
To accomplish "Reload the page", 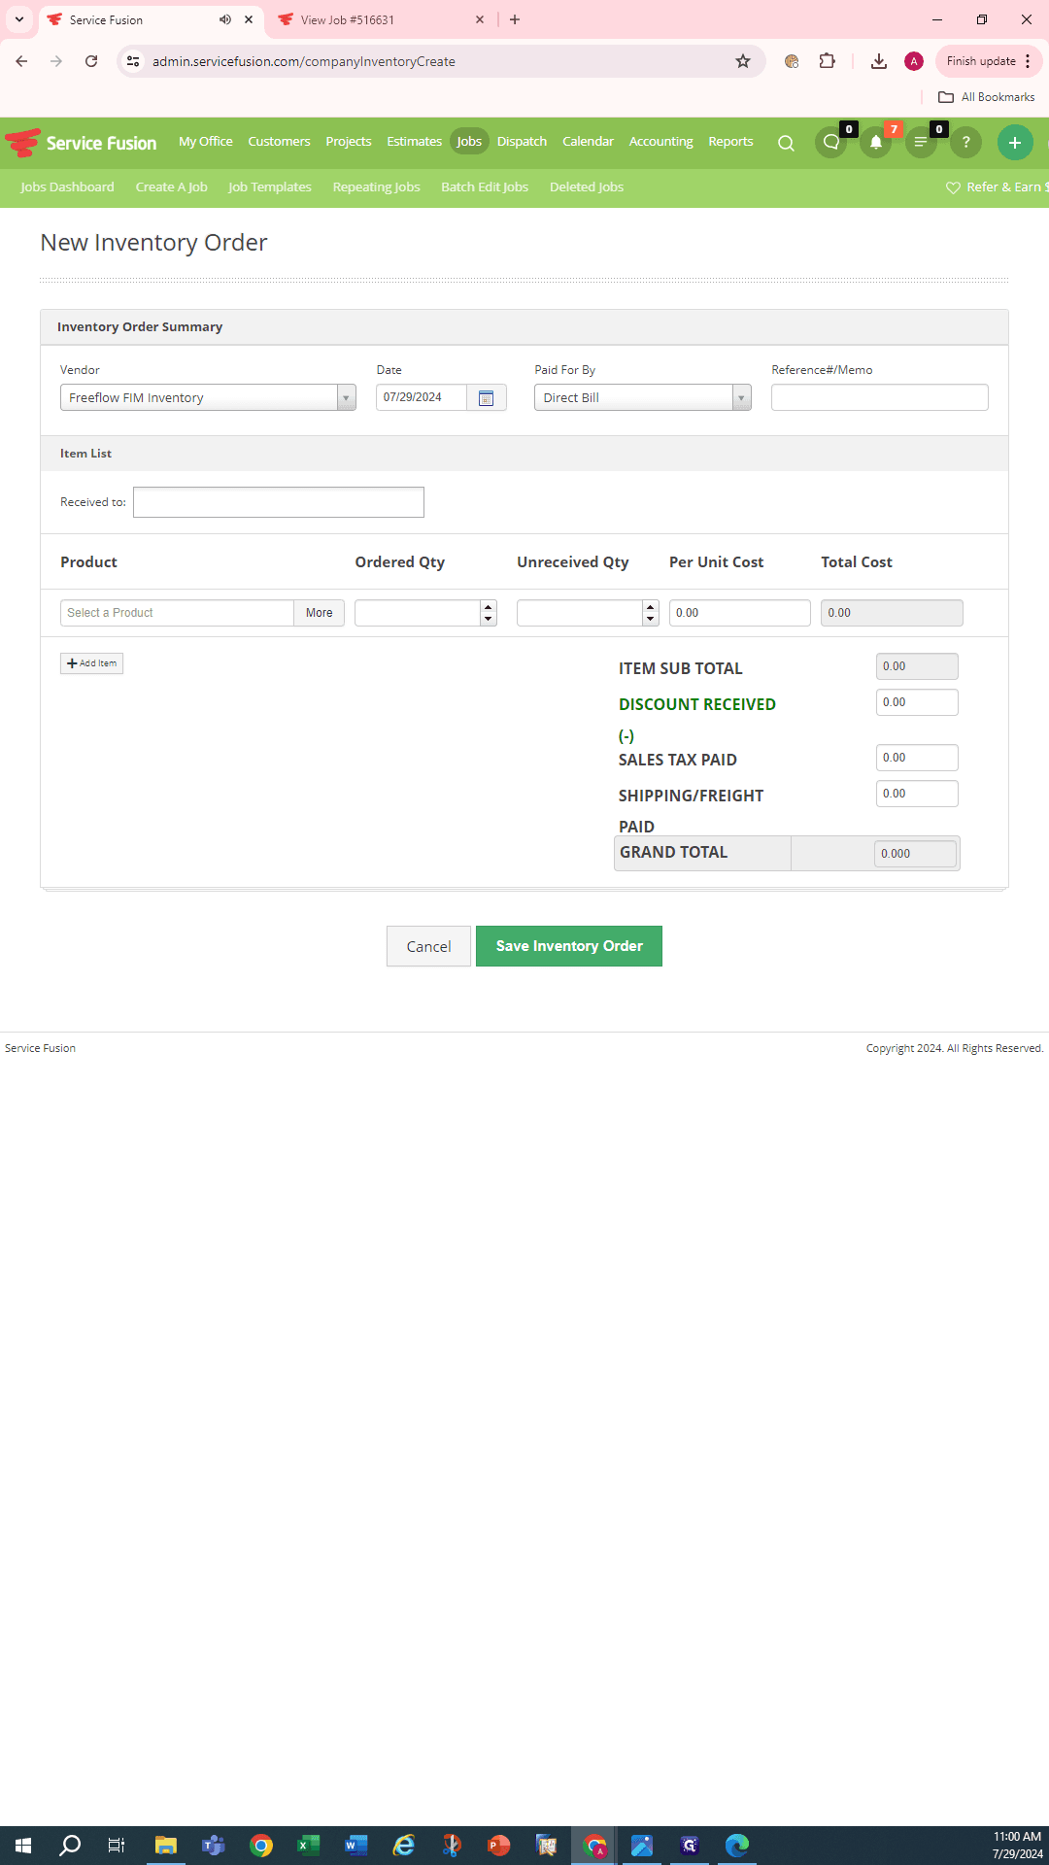I will (x=91, y=61).
